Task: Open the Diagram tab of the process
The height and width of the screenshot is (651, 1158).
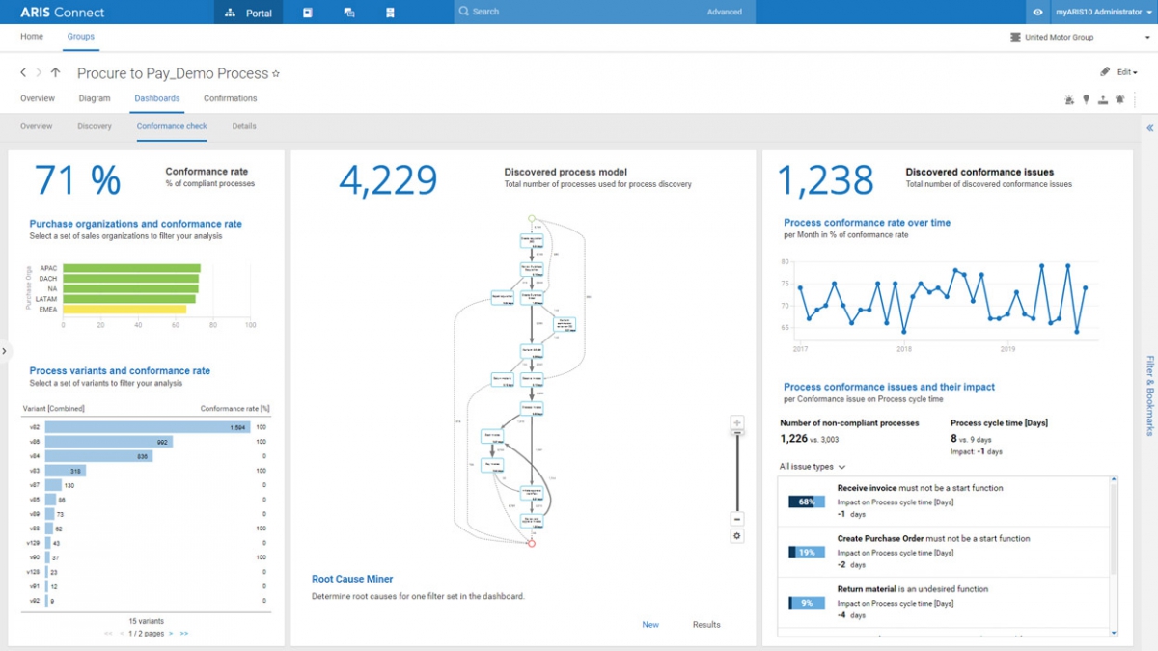Action: [94, 97]
